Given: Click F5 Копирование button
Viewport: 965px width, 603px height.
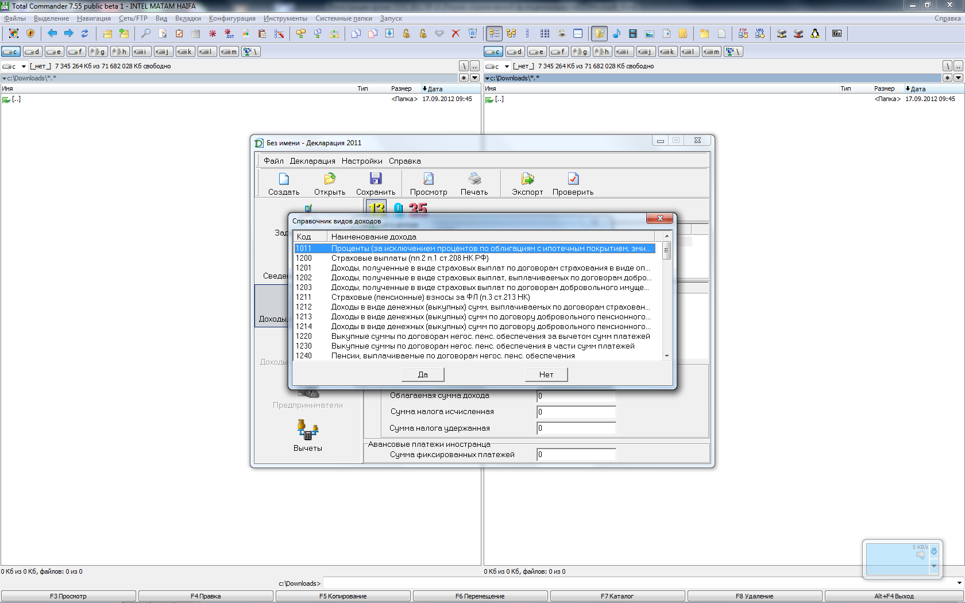Looking at the screenshot, I should (343, 596).
